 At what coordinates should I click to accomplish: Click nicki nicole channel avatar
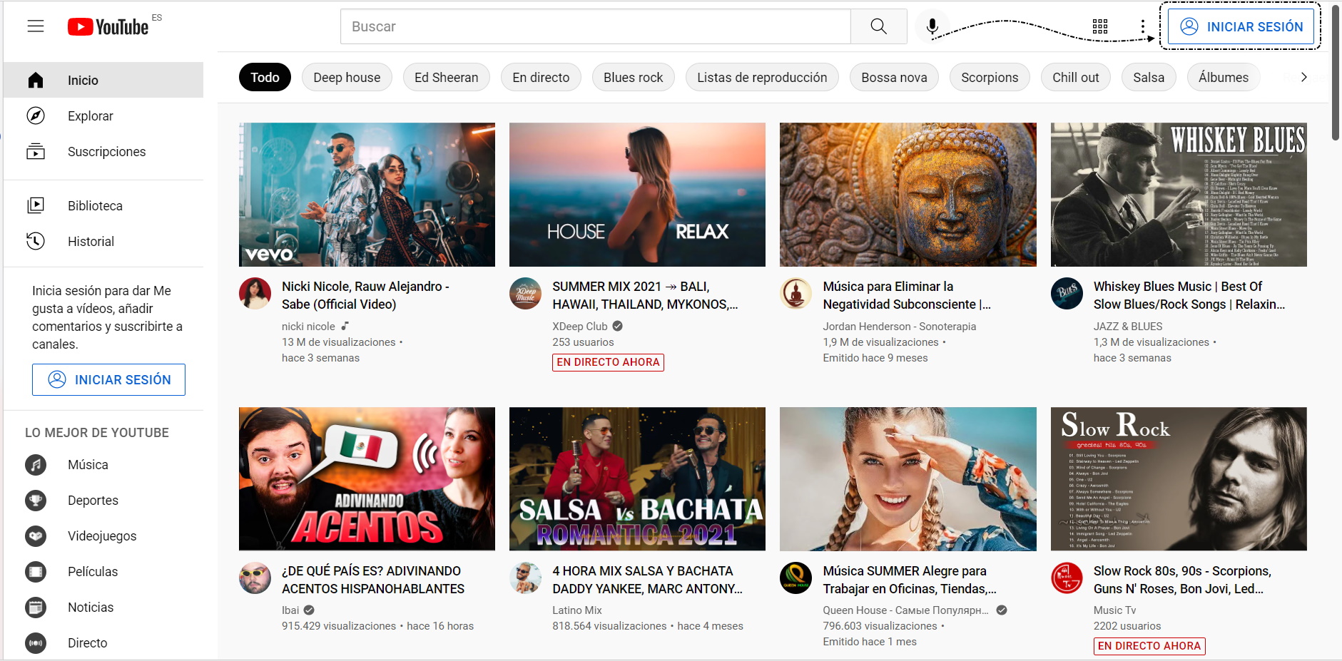tap(255, 293)
